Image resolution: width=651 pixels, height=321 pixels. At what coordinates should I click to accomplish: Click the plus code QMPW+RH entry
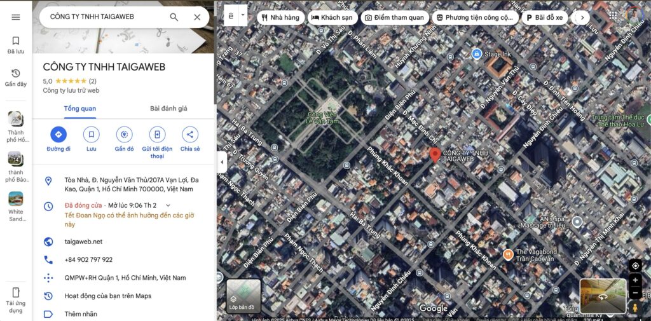(125, 278)
